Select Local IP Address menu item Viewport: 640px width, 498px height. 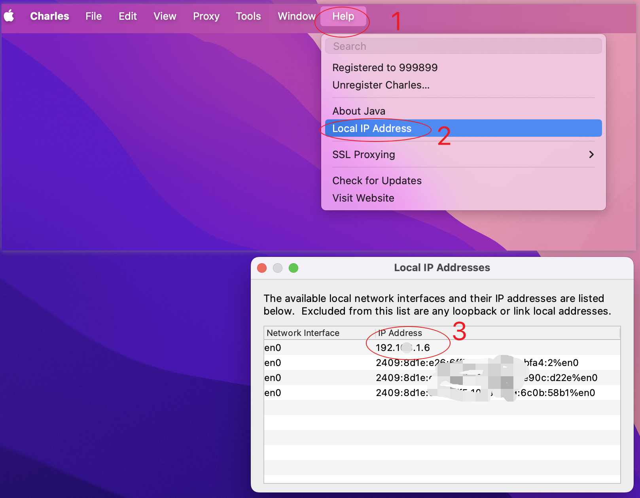click(463, 128)
